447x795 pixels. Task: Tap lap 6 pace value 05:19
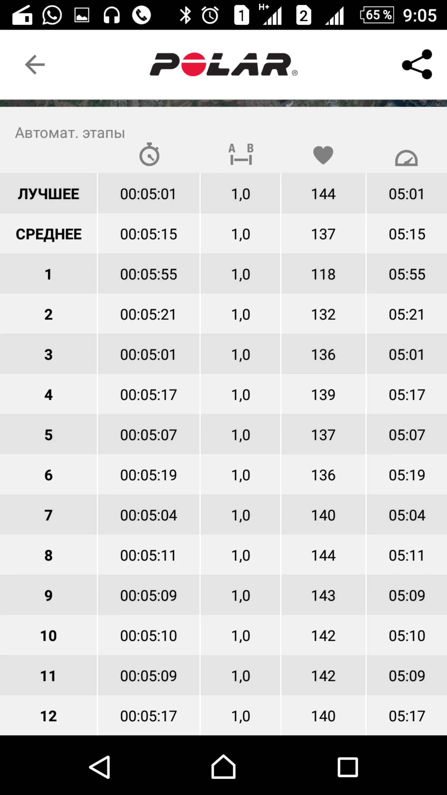[x=406, y=475]
